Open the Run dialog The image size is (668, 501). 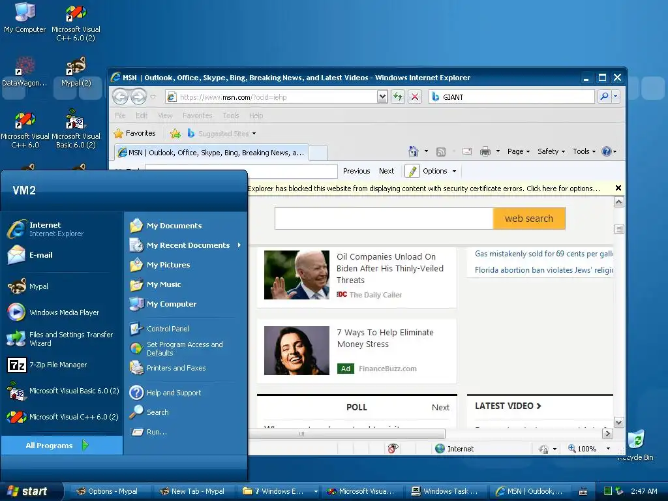185,432
